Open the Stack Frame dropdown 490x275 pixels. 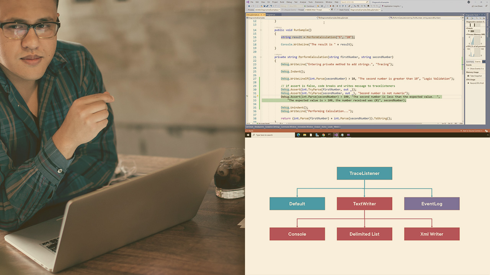(x=361, y=10)
